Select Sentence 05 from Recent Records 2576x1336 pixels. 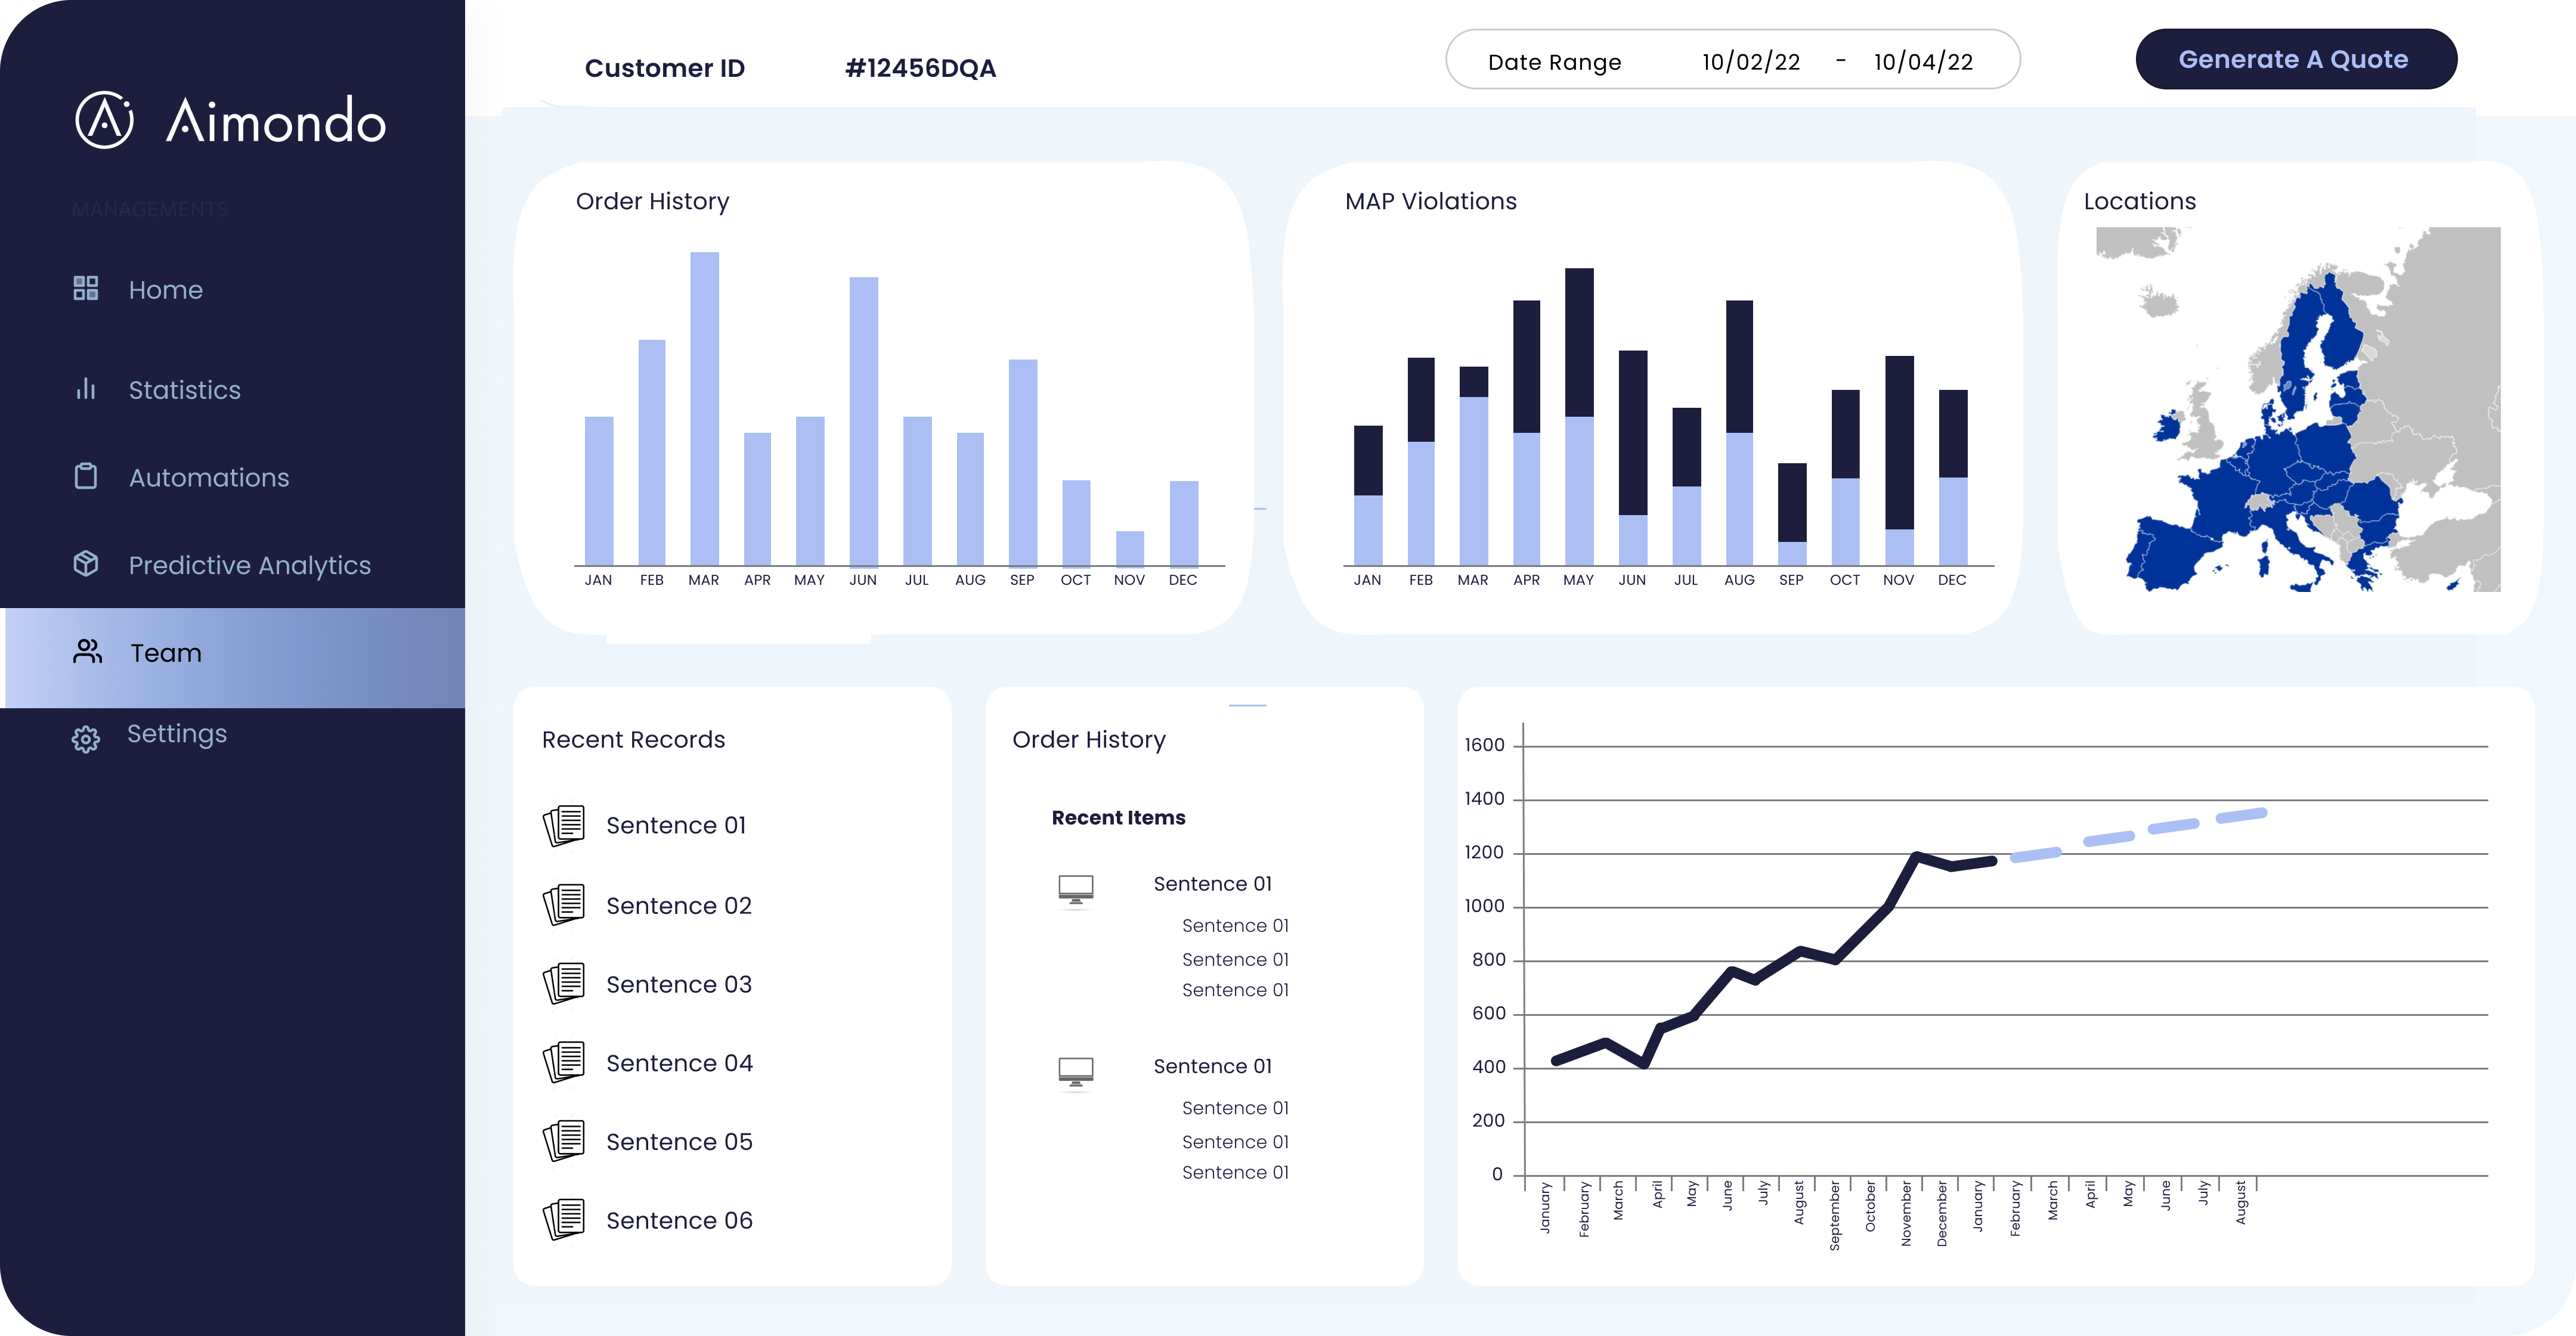coord(679,1141)
